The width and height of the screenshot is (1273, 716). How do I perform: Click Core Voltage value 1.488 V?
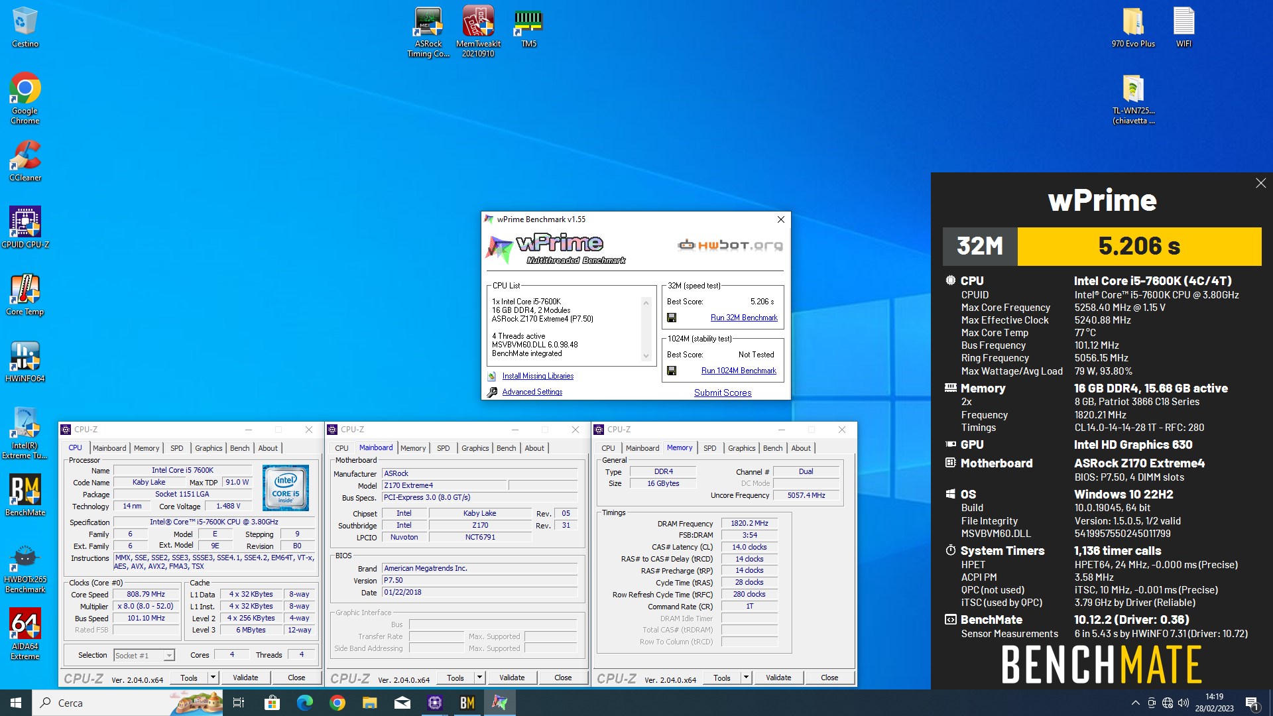tap(228, 506)
